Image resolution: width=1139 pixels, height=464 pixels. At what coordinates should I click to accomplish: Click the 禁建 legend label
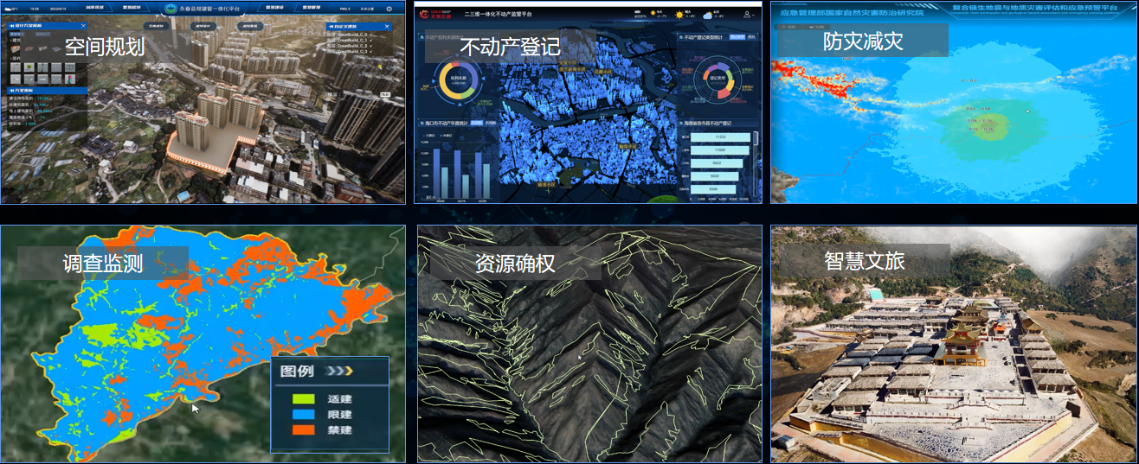coord(340,429)
